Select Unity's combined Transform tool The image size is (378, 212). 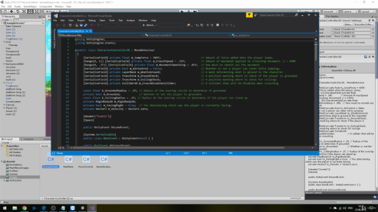point(37,11)
